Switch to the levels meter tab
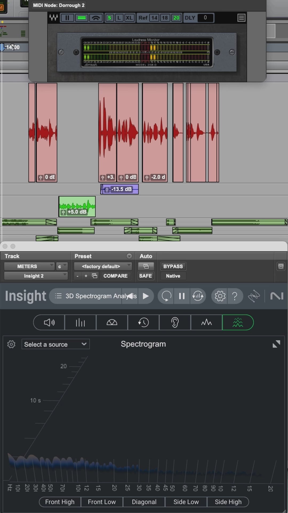Image resolution: width=288 pixels, height=513 pixels. tap(80, 322)
